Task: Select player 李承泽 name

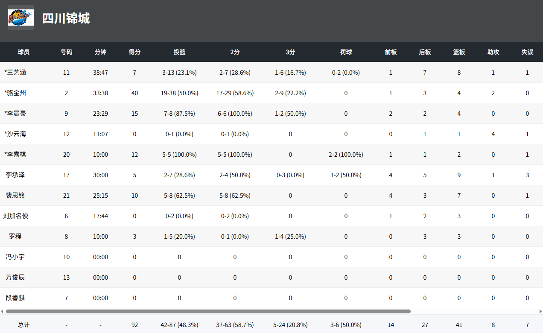Action: click(15, 175)
